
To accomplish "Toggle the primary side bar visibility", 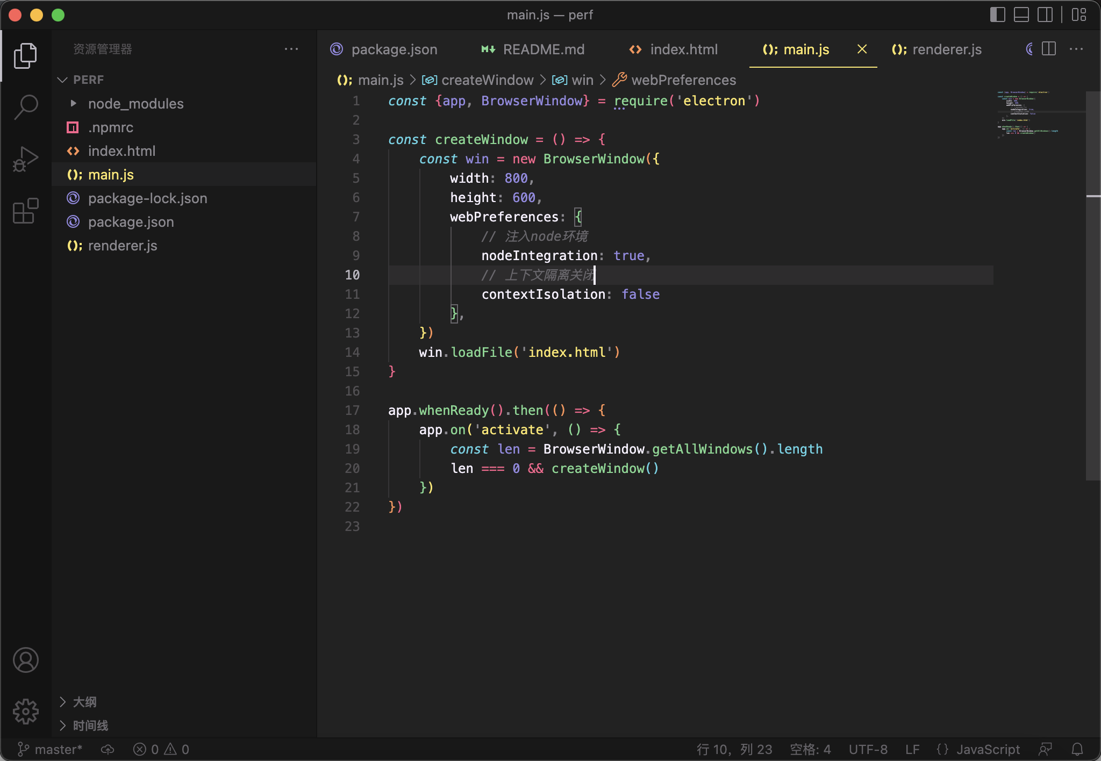I will [998, 15].
